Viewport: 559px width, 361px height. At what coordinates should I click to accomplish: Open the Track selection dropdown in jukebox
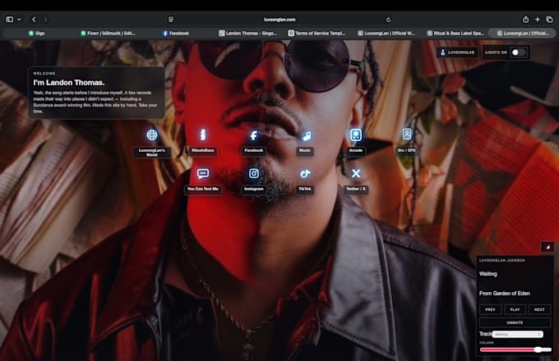[518, 334]
